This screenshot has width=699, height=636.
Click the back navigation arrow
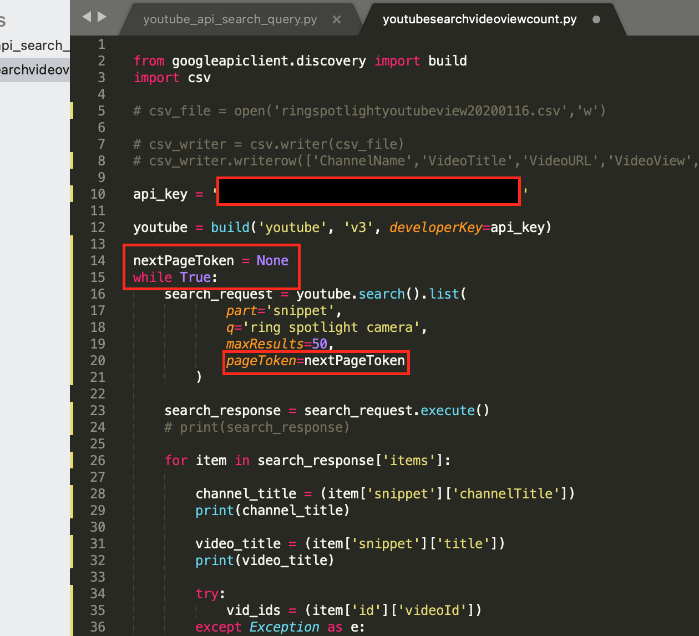pyautogui.click(x=88, y=17)
